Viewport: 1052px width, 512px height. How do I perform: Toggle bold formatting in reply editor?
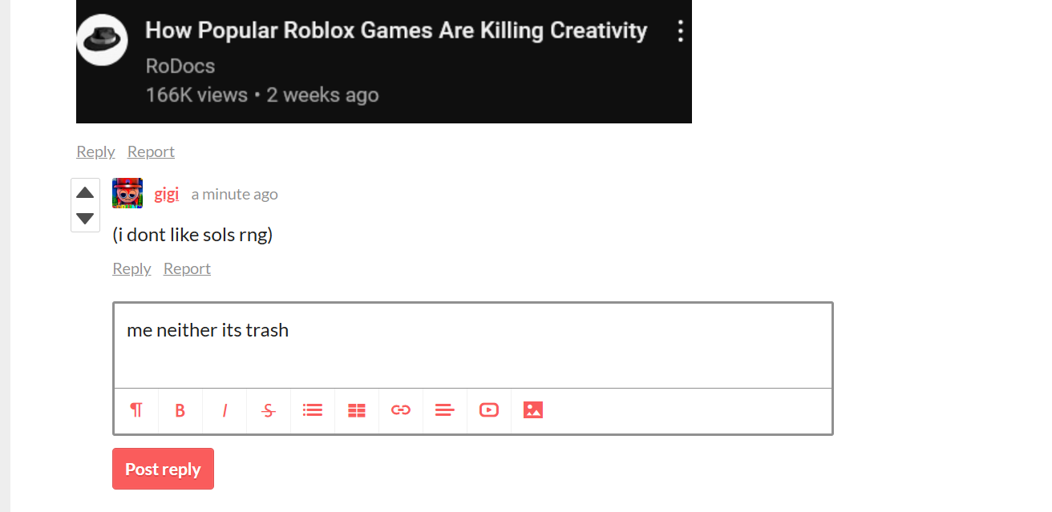click(180, 410)
